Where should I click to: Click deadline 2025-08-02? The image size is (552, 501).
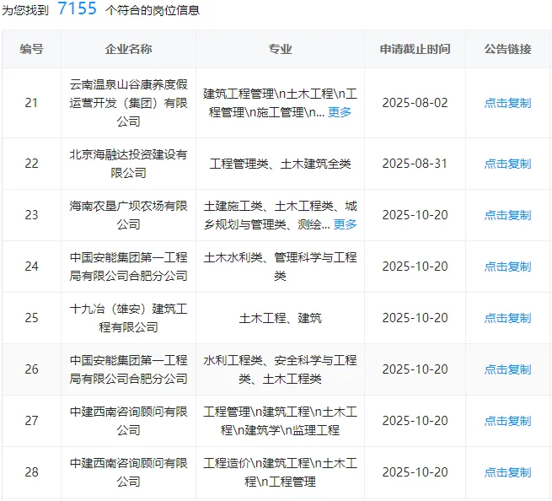point(415,103)
